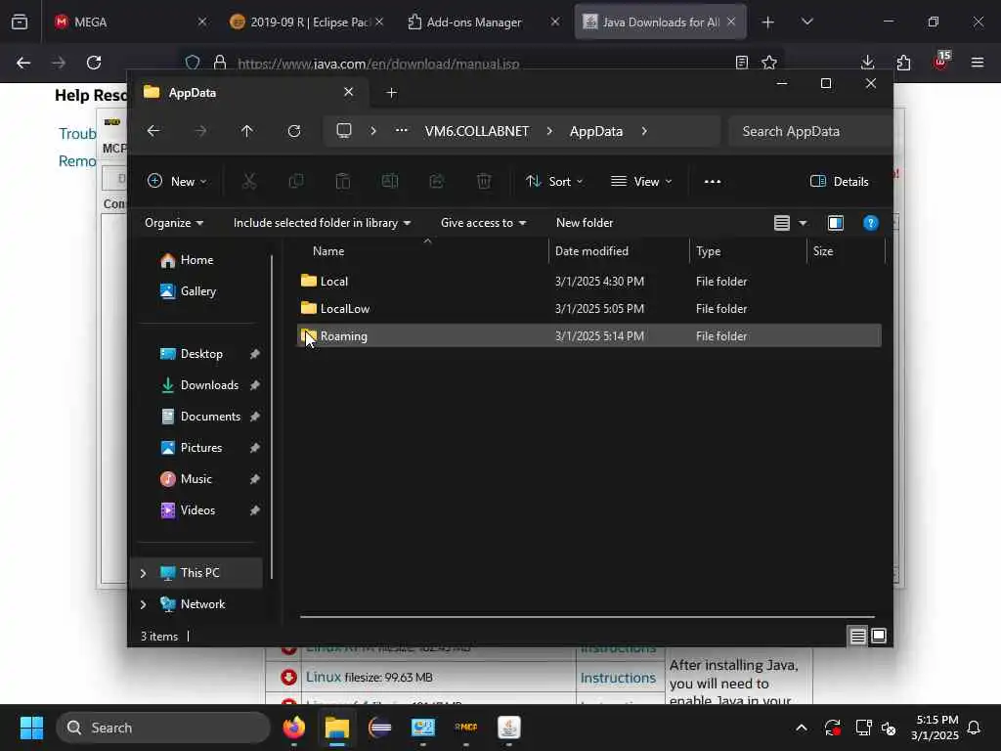Switch to the MEGA browser tab
The width and height of the screenshot is (1001, 751).
(130, 22)
